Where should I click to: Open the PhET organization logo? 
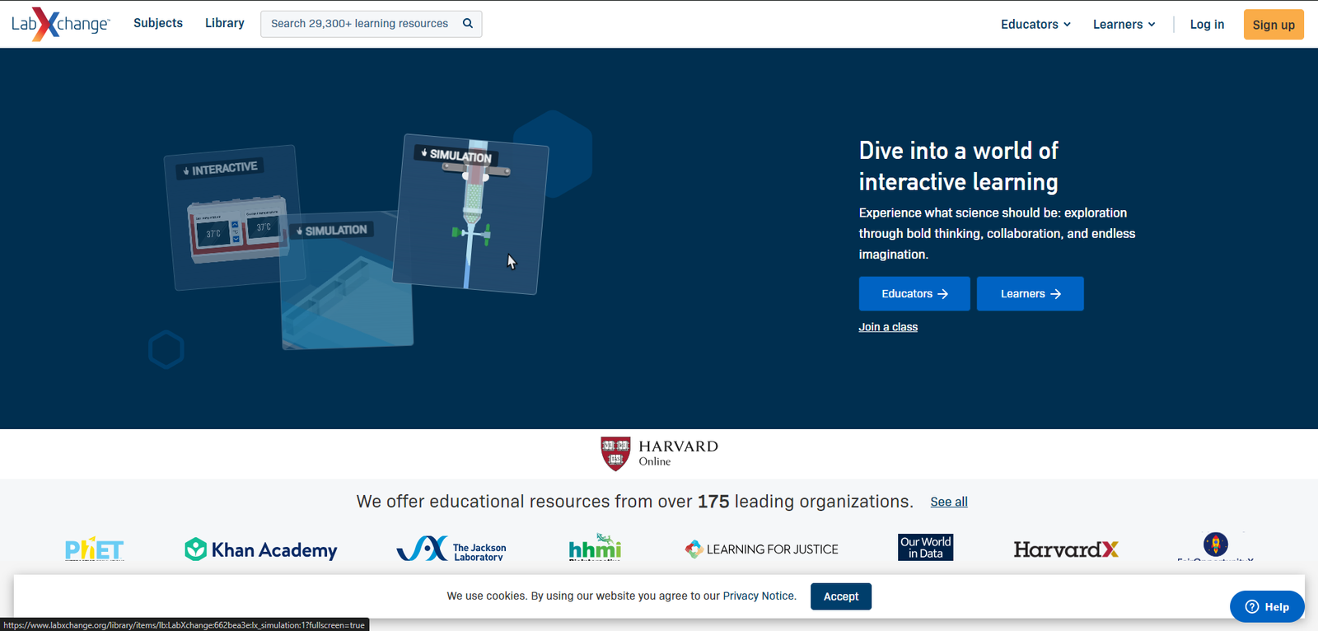coord(95,549)
